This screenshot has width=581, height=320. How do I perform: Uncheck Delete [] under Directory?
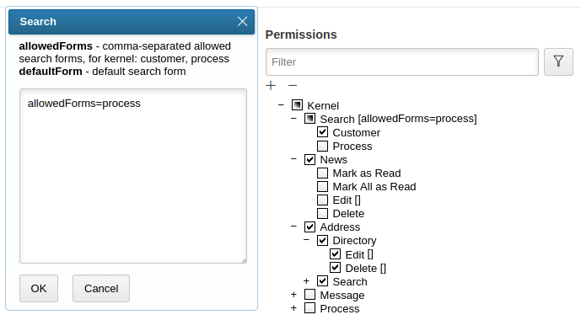pos(335,268)
